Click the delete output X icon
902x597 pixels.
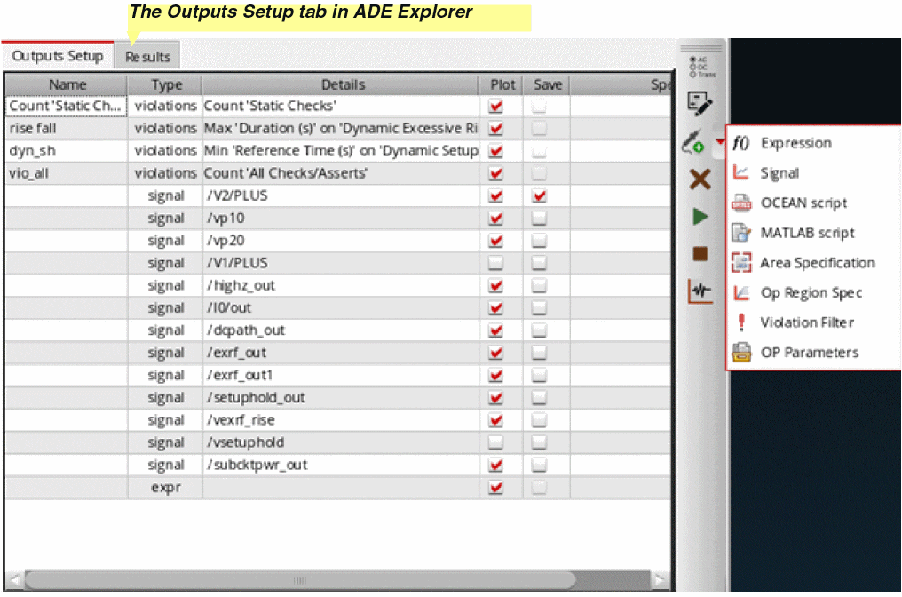click(x=700, y=179)
